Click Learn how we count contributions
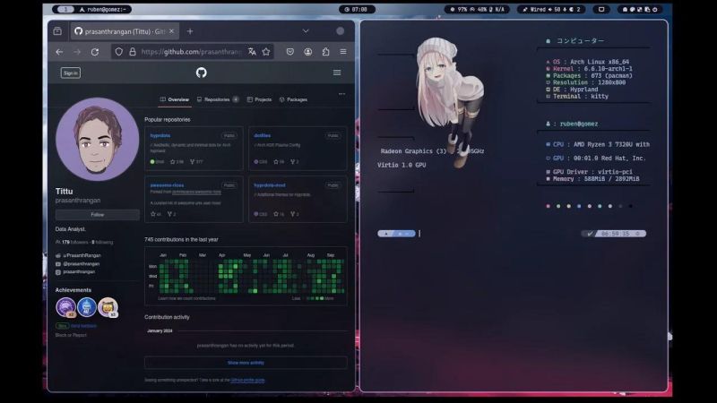 (x=186, y=298)
